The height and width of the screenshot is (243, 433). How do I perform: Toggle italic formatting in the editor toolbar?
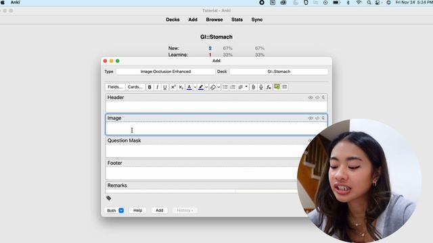pyautogui.click(x=157, y=87)
